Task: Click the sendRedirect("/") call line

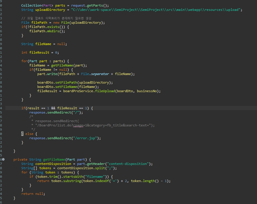Action: click(56, 112)
